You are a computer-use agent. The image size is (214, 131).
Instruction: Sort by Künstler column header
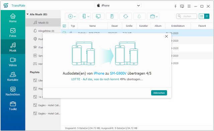coord(143,26)
